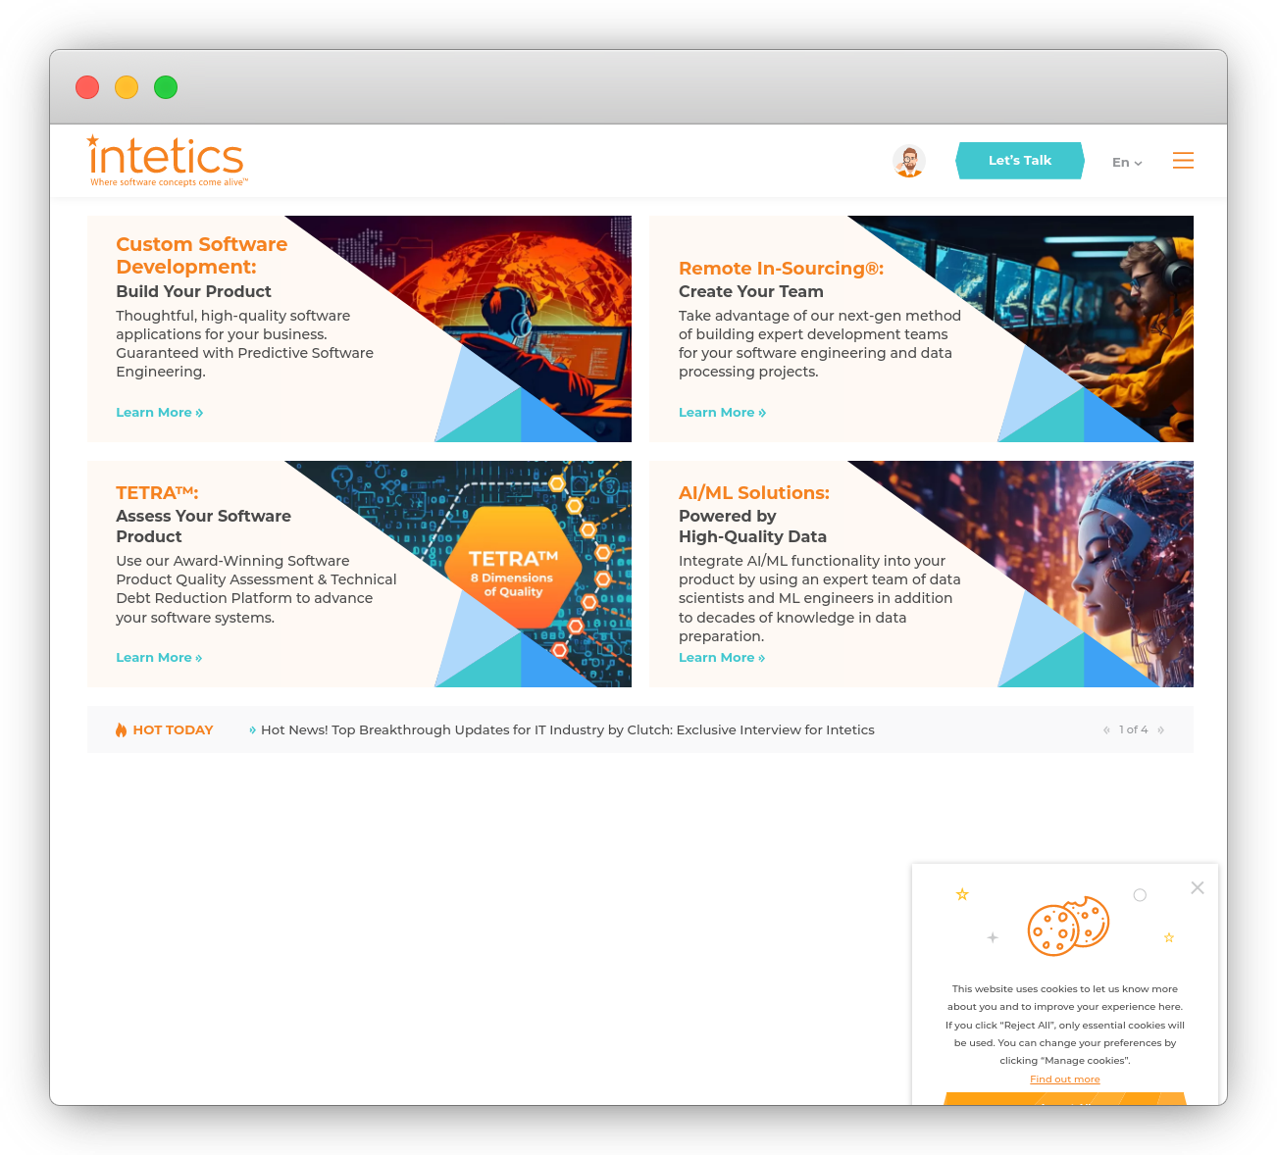Click the red macOS close button
This screenshot has width=1277, height=1155.
pos(87,87)
